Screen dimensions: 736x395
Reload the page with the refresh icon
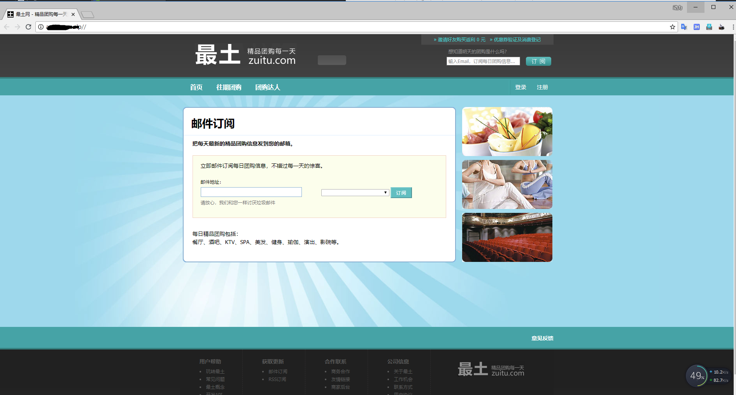[x=28, y=27]
